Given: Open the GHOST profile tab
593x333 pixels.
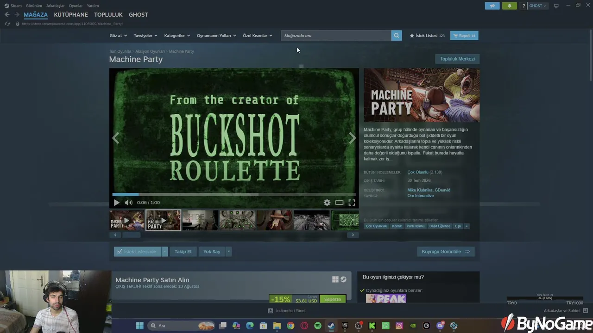Looking at the screenshot, I should pos(139,15).
